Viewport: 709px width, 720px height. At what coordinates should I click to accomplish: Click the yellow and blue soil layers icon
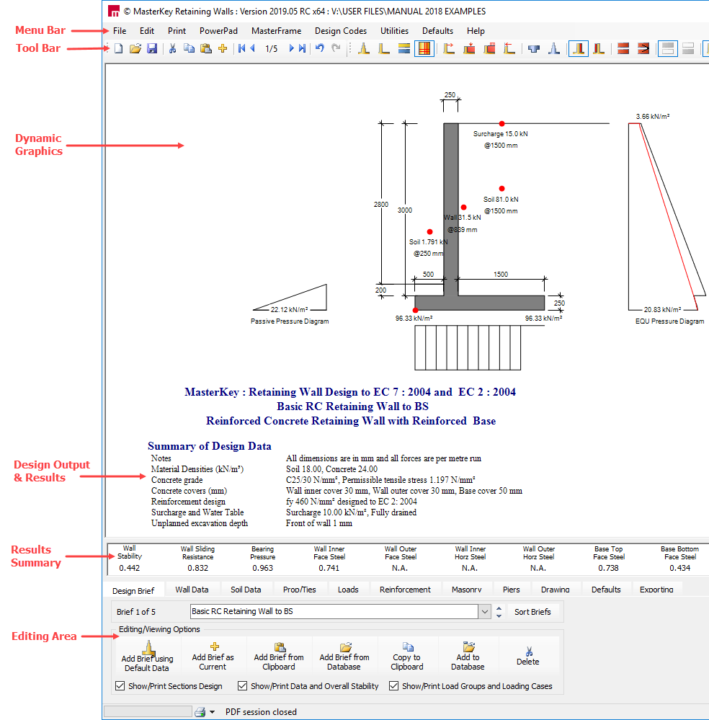(404, 48)
